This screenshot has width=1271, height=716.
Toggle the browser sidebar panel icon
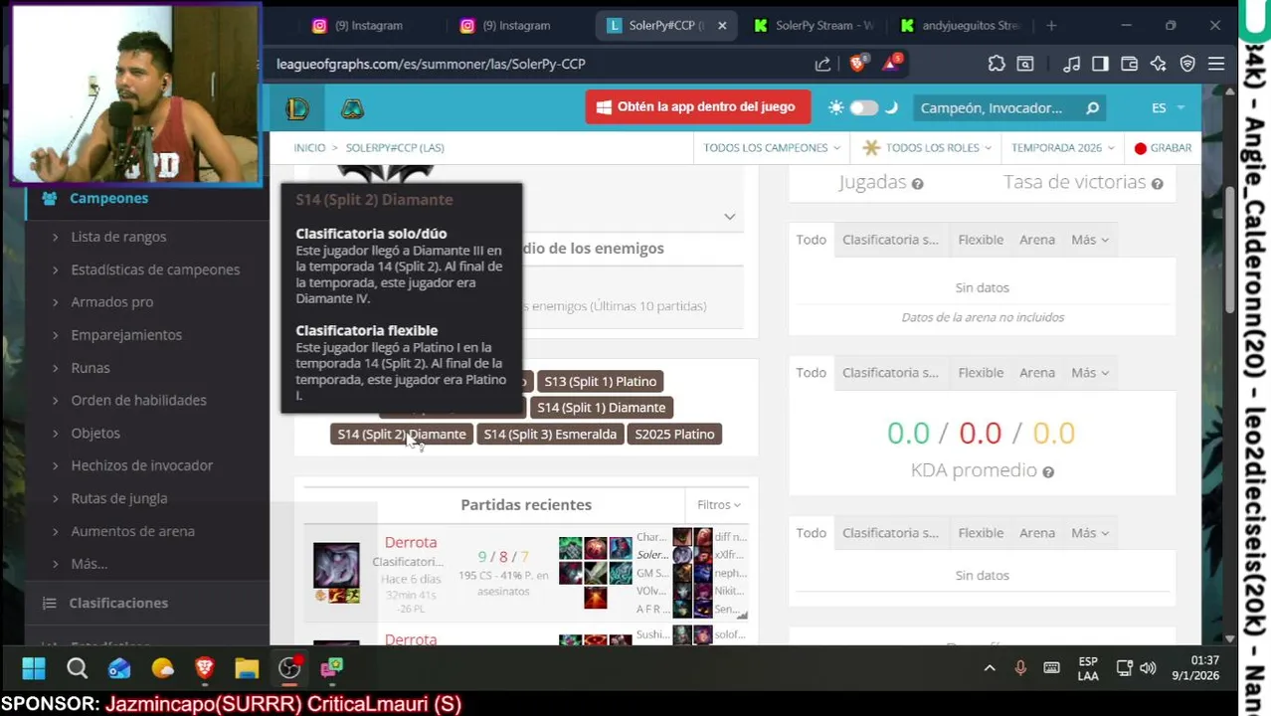click(1100, 64)
